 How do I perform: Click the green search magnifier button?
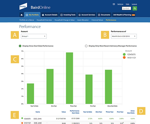coord(135,8)
